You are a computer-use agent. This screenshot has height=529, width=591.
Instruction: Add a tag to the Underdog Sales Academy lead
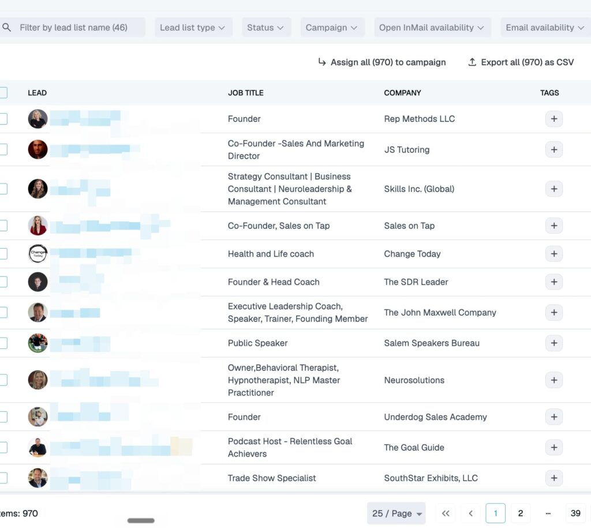tap(553, 417)
